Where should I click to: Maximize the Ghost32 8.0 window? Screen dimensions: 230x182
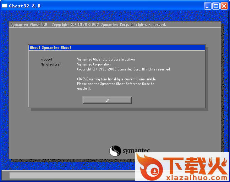point(216,6)
